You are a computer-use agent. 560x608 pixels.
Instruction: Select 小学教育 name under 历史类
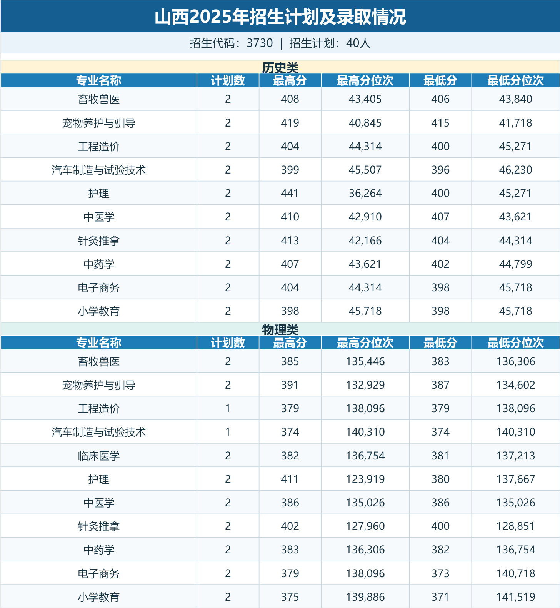click(x=99, y=311)
